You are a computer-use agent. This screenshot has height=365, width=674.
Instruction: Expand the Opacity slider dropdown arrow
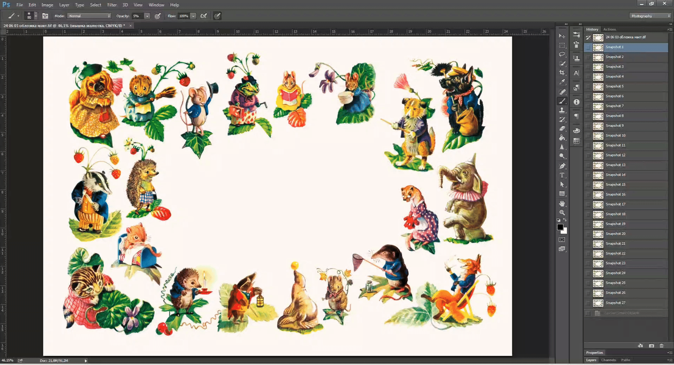[x=147, y=16]
